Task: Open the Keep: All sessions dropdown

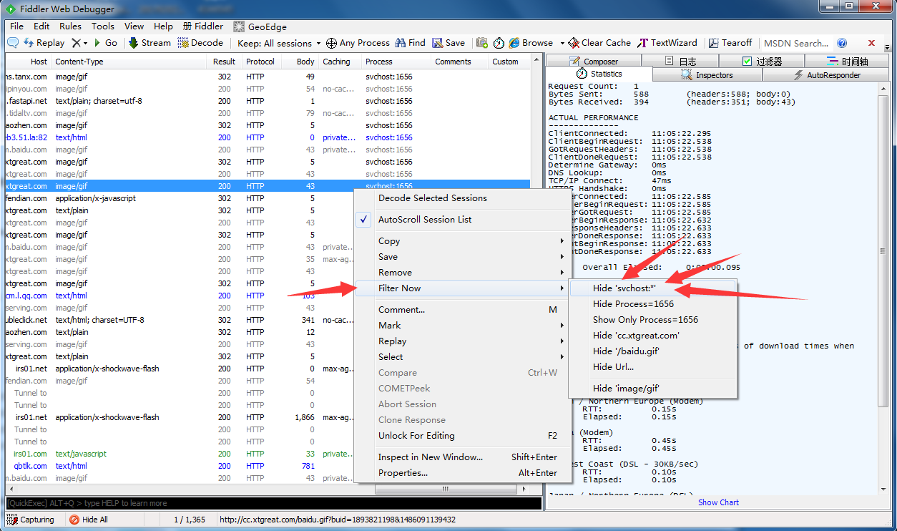Action: click(x=279, y=43)
